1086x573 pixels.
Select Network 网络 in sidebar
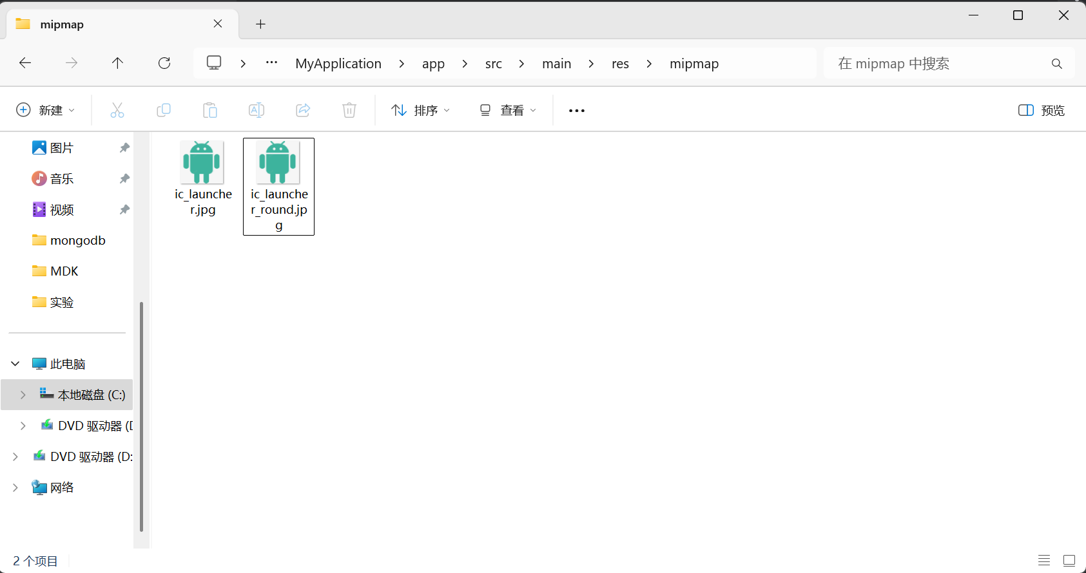53,487
